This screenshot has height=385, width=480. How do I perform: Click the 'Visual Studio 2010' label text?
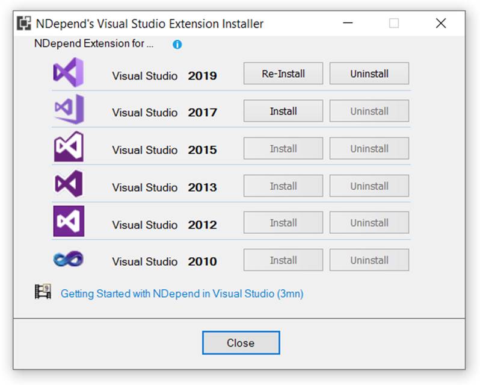click(x=164, y=261)
